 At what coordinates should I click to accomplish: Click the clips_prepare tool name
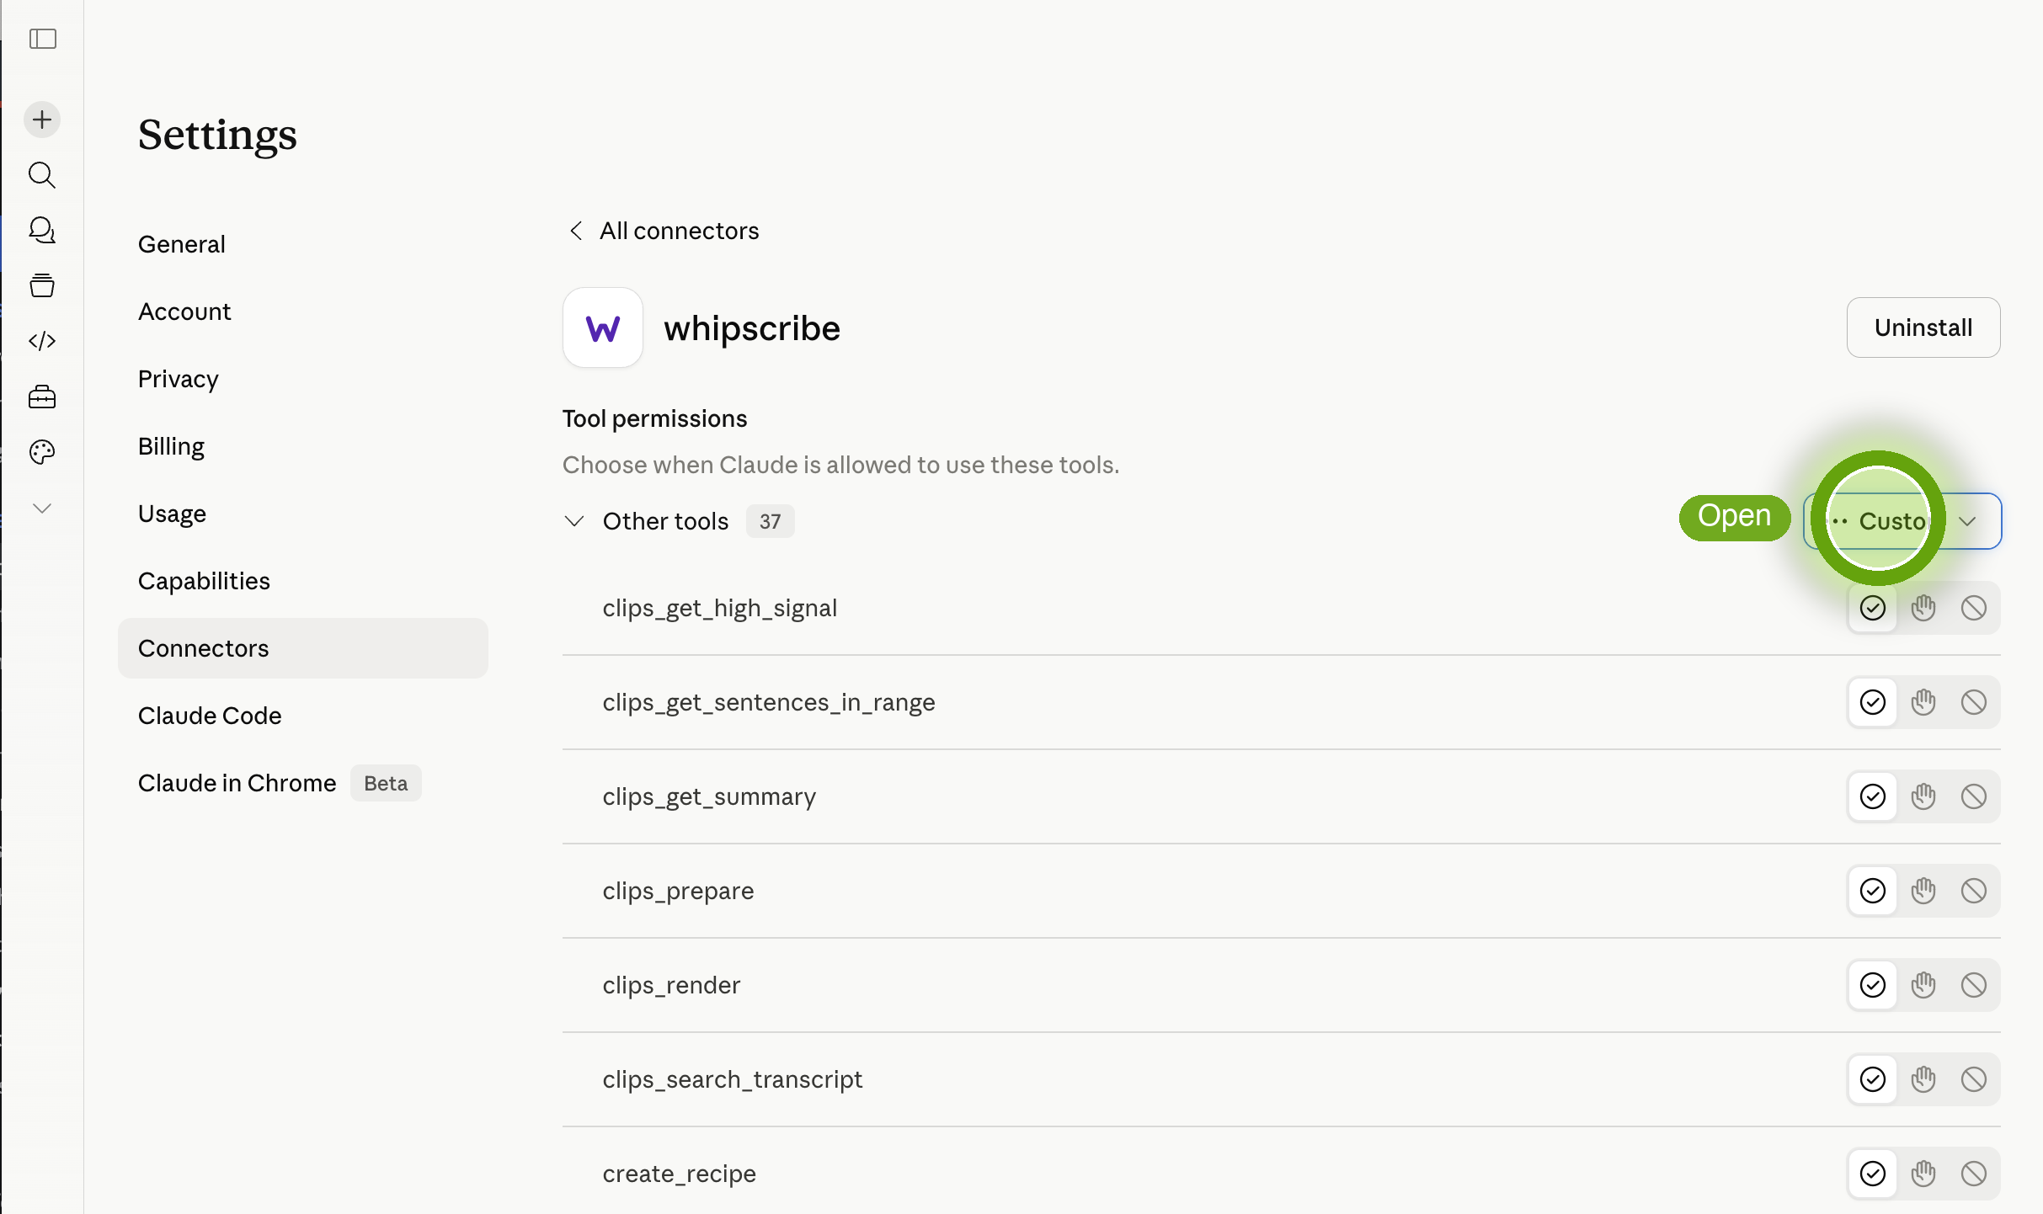pos(678,891)
